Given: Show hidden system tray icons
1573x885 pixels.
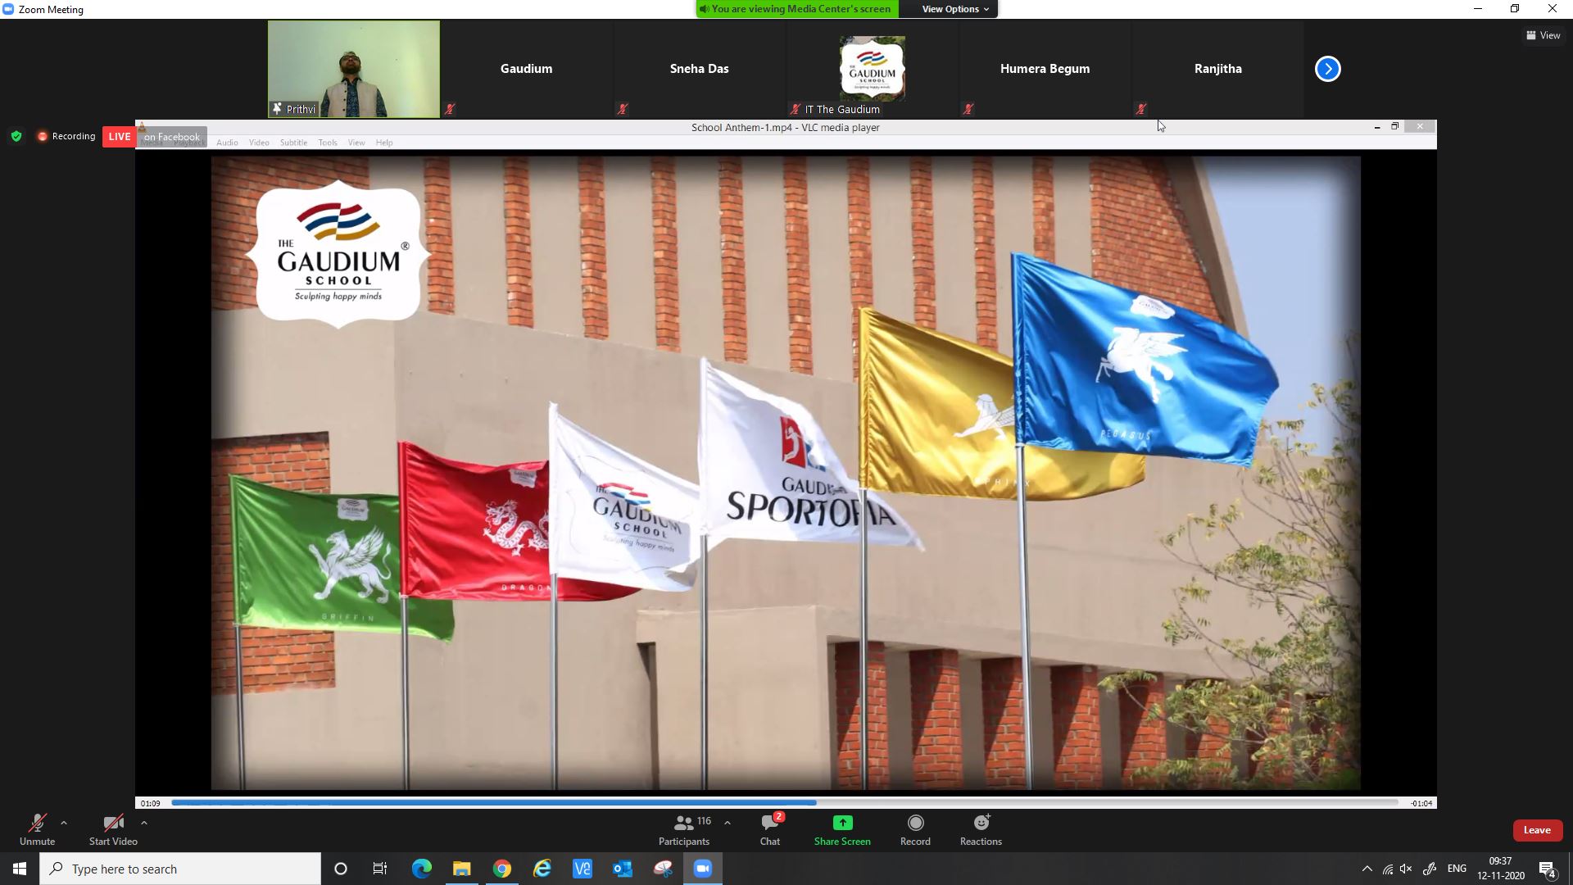Looking at the screenshot, I should pos(1367,869).
